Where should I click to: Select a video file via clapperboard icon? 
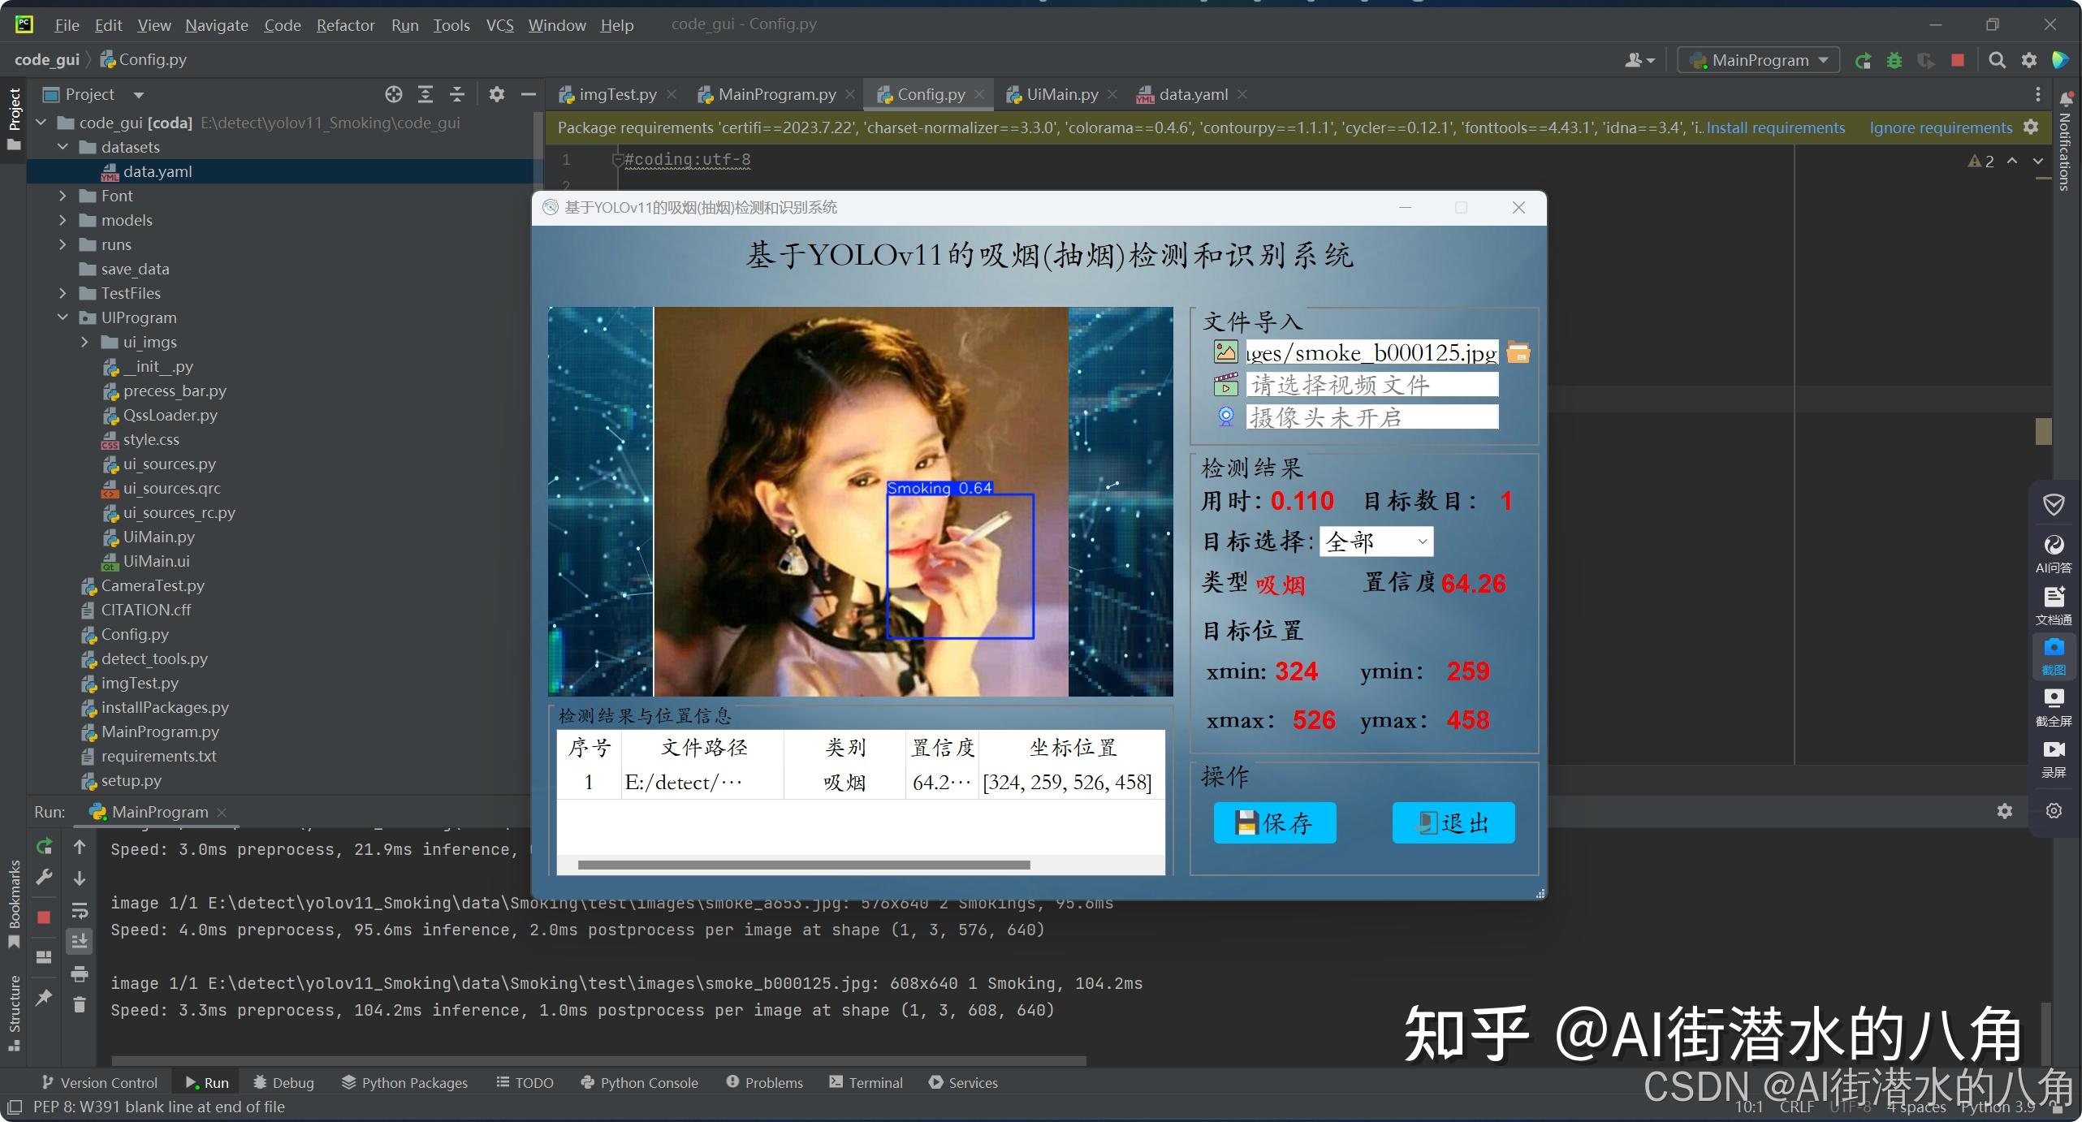tap(1225, 385)
